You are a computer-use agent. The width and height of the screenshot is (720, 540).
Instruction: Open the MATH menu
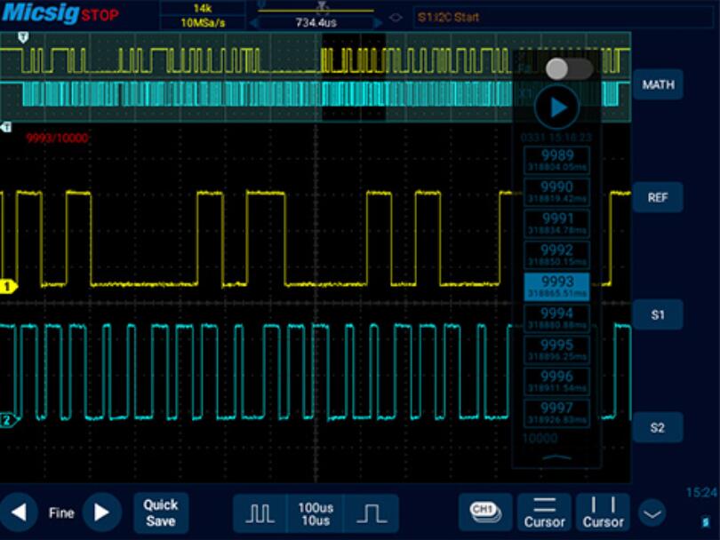click(658, 84)
